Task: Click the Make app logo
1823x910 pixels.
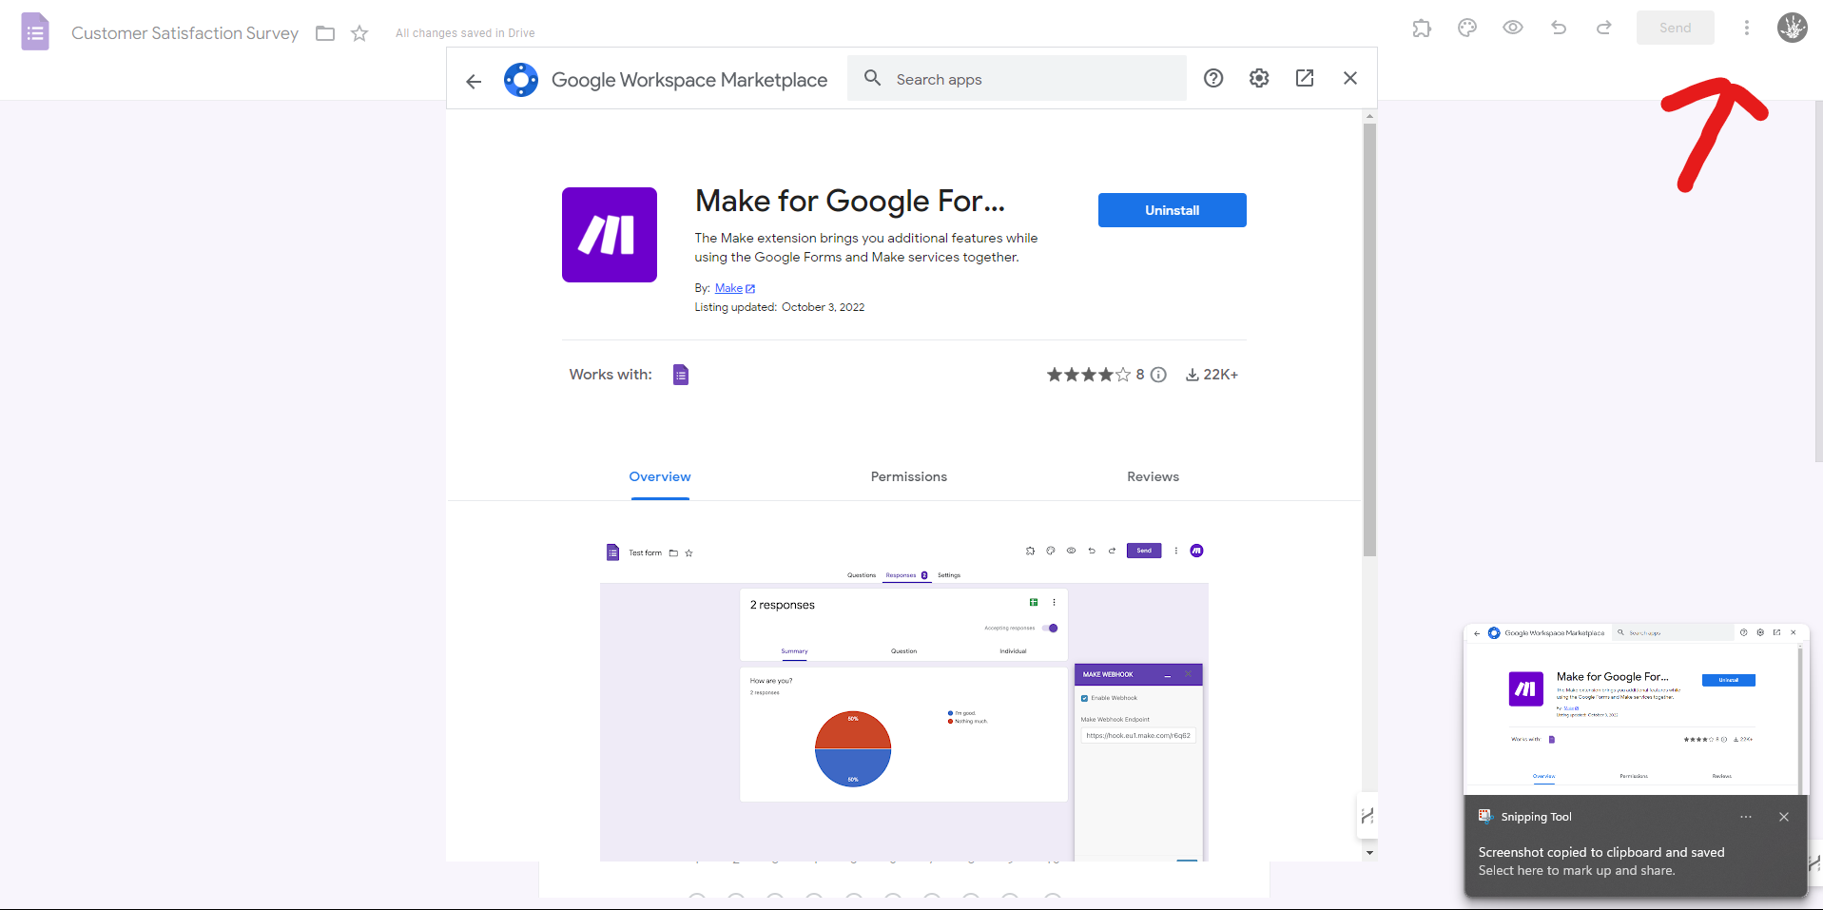Action: tap(610, 235)
